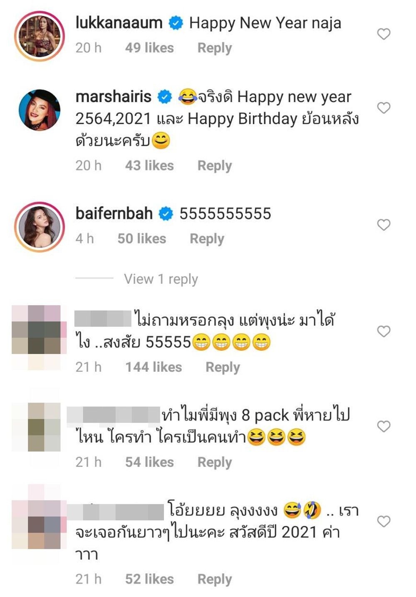Open the lukkanaaum username link

(x=119, y=22)
